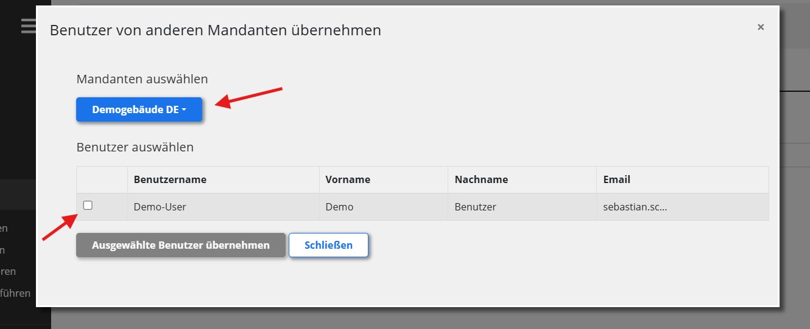Select the first name cell 'Demo'
810x329 pixels.
(x=339, y=207)
